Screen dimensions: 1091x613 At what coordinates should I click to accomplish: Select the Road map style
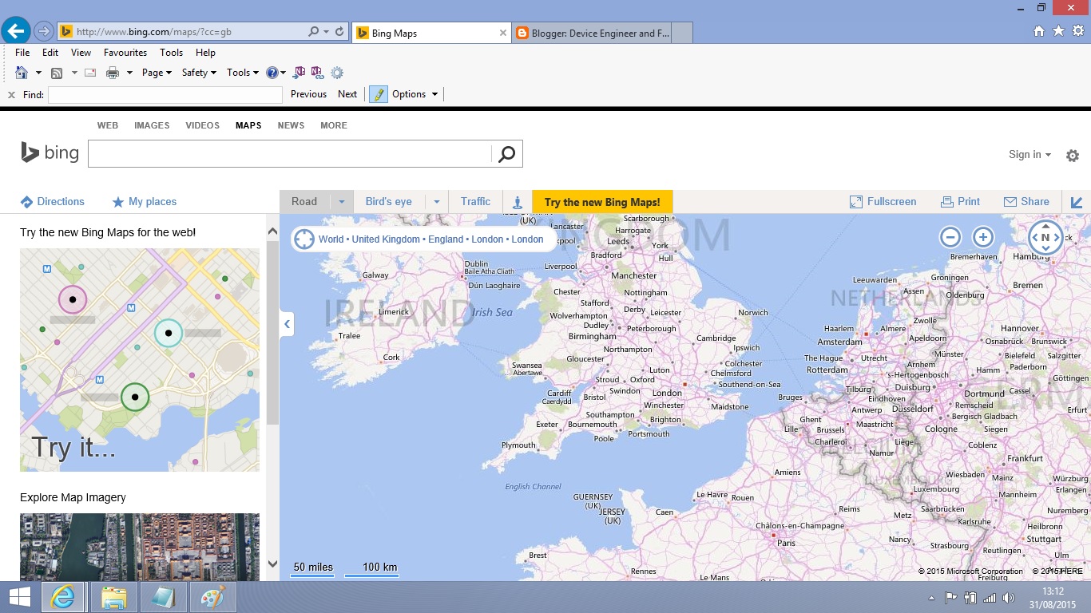pyautogui.click(x=304, y=202)
